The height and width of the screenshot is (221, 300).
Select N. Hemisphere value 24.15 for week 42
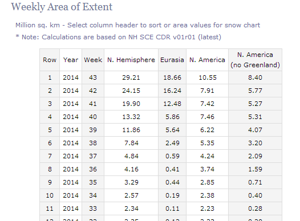pyautogui.click(x=131, y=91)
